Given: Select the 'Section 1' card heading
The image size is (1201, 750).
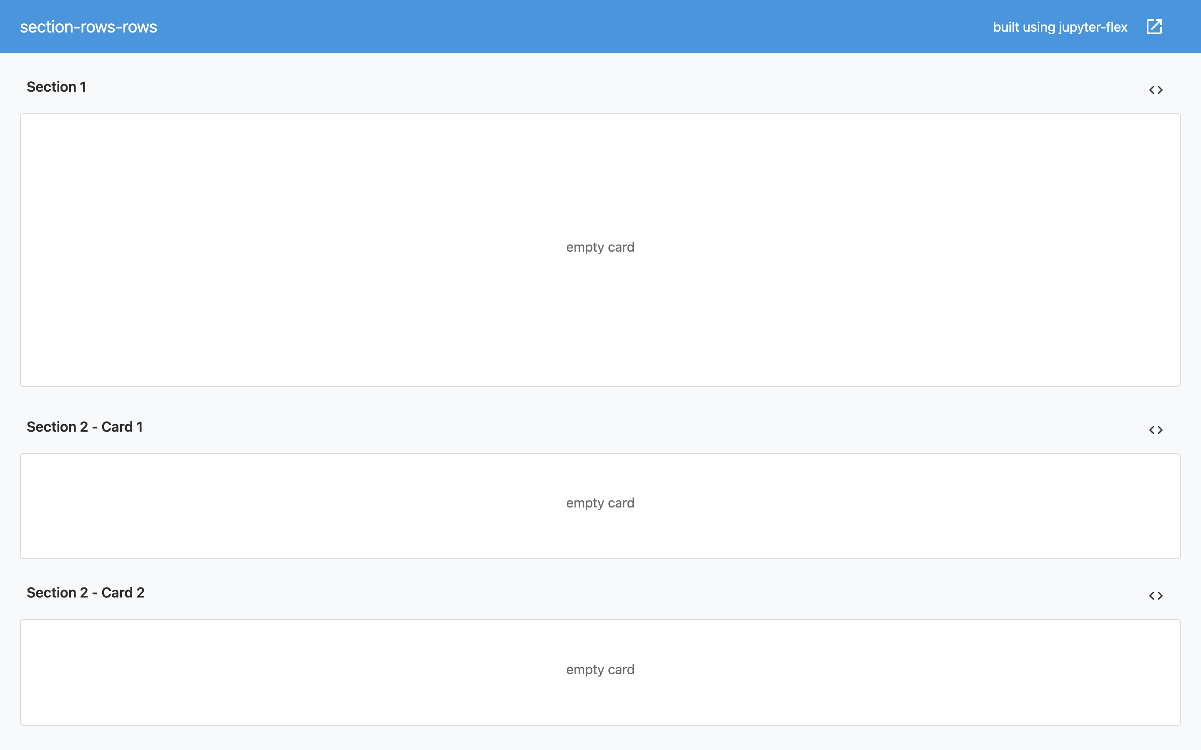Looking at the screenshot, I should click(x=56, y=87).
